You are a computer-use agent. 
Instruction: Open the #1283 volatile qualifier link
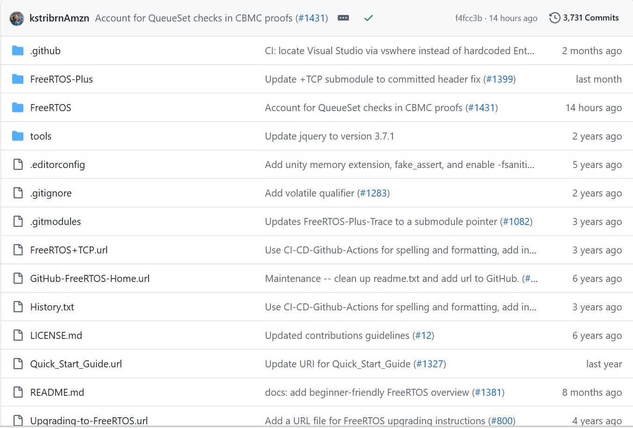(x=373, y=193)
